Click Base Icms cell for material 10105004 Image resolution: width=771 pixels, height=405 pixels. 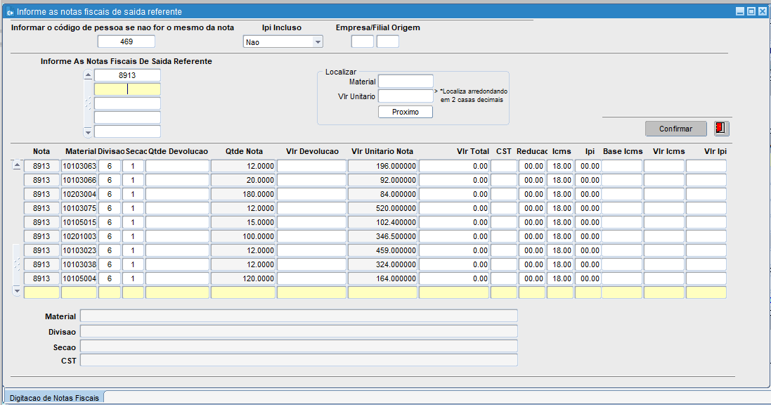pyautogui.click(x=622, y=278)
